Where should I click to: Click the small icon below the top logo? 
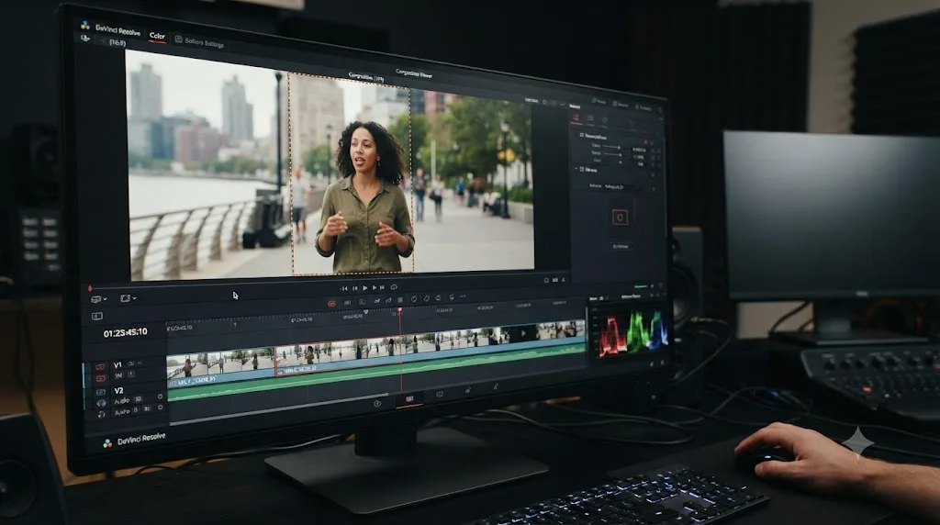pyautogui.click(x=85, y=39)
